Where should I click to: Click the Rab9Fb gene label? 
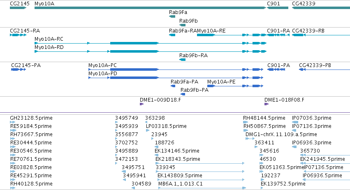pos(188,21)
